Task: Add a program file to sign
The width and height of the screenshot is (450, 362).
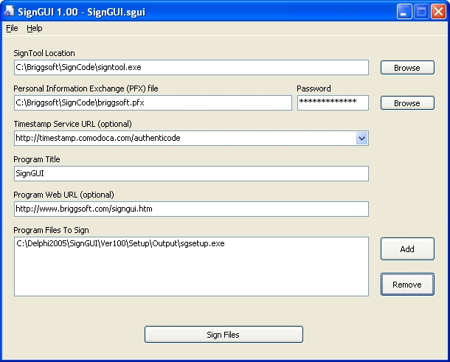Action: pos(407,249)
